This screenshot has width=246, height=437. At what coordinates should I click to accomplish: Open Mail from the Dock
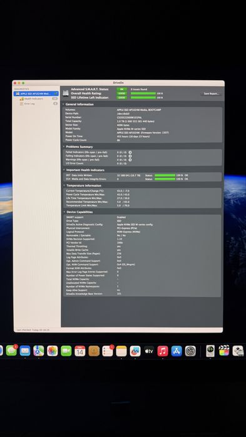point(25,351)
